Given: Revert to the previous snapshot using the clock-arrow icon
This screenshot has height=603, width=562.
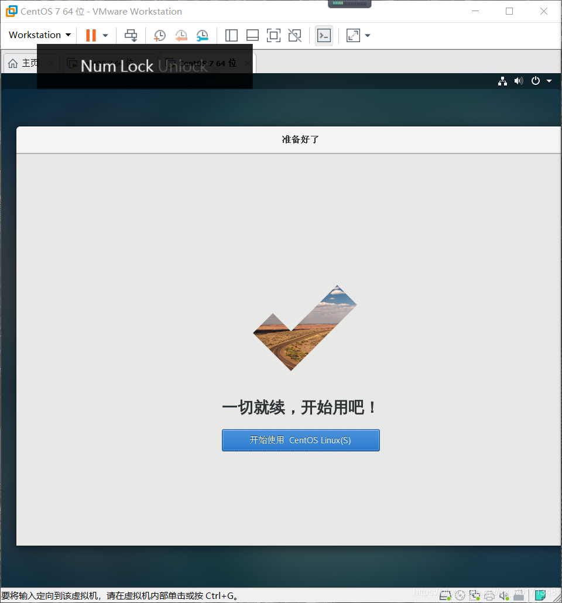Looking at the screenshot, I should [x=181, y=35].
